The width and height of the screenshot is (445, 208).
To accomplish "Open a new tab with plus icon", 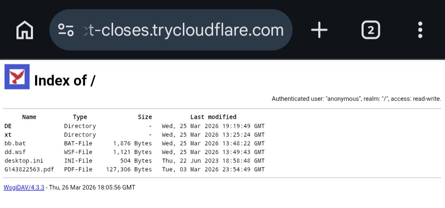I will click(x=319, y=30).
